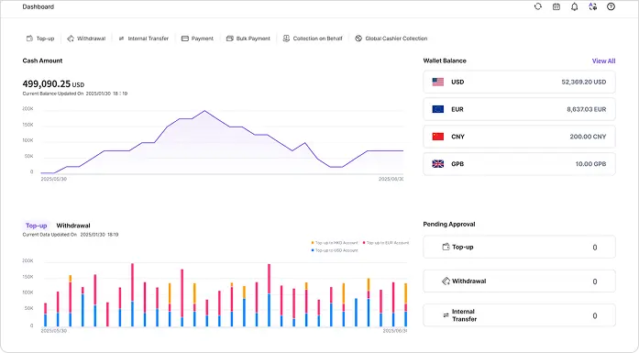The width and height of the screenshot is (639, 353).
Task: Click the Top-up icon under Pending Approval
Action: pyautogui.click(x=446, y=247)
